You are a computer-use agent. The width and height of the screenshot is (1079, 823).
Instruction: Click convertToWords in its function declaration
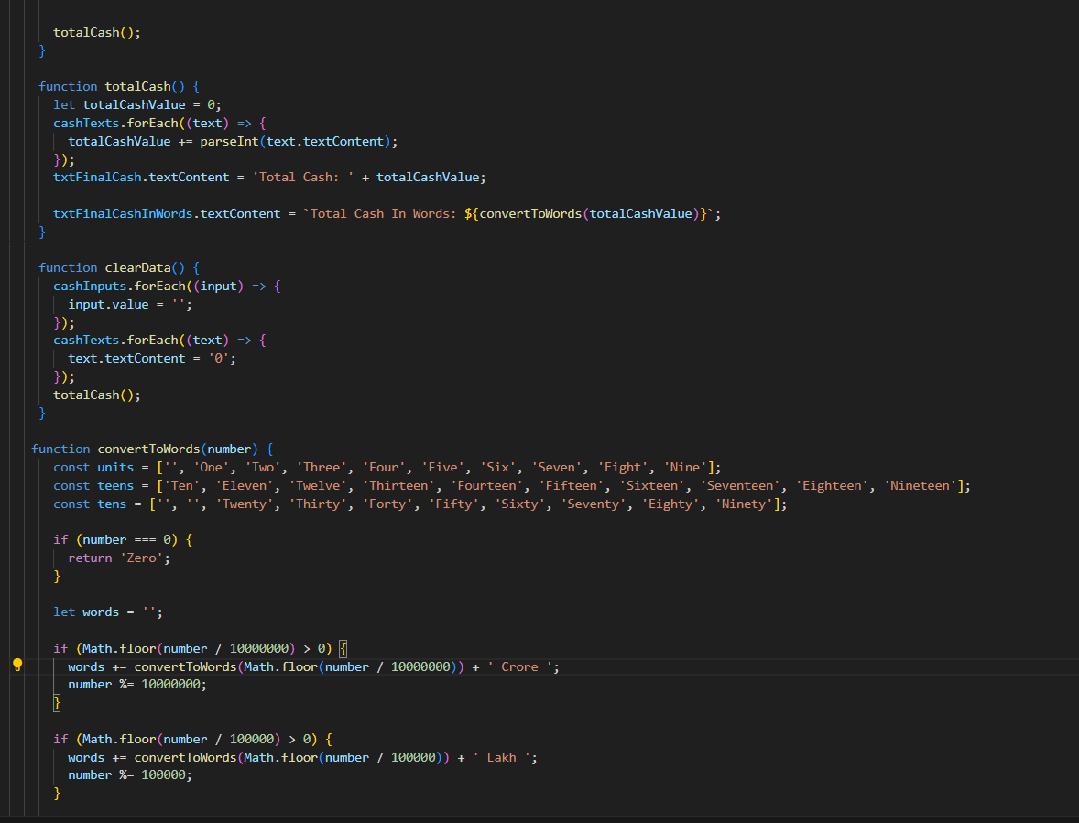147,449
